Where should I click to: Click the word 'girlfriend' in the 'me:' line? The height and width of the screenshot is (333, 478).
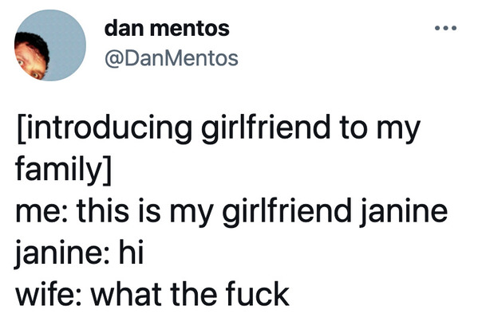point(286,212)
